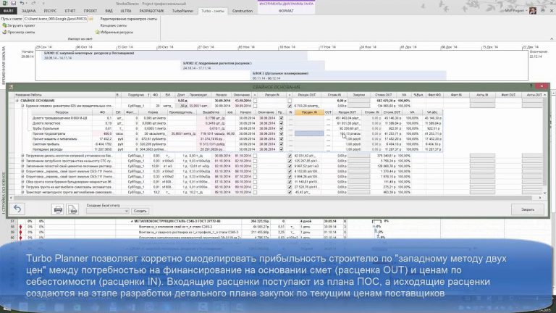Click the Выработка header in resource subtable

point(211,112)
